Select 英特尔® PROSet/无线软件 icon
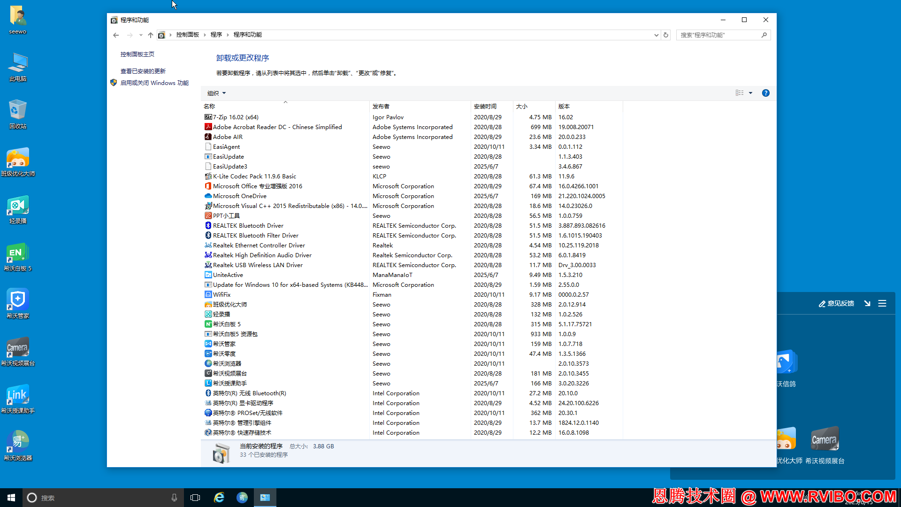This screenshot has height=507, width=901. 208,413
